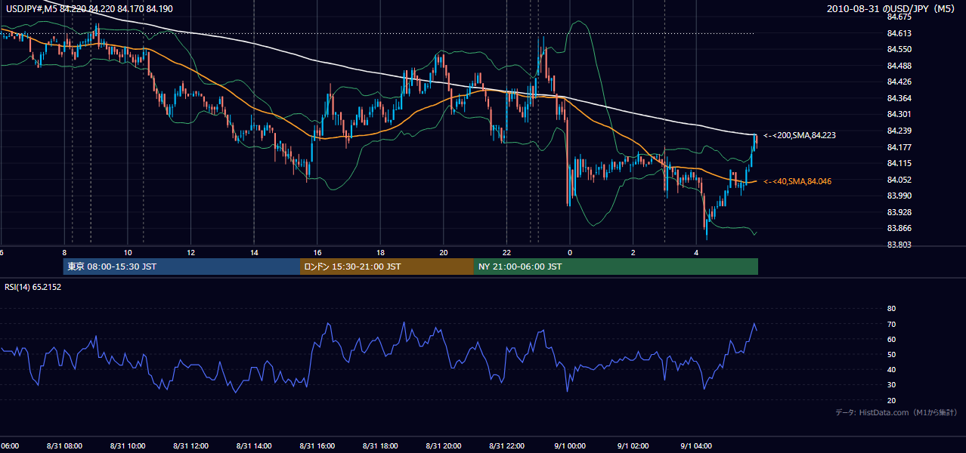
Task: Click the 9/1 00:00 time axis label
Action: (x=569, y=446)
